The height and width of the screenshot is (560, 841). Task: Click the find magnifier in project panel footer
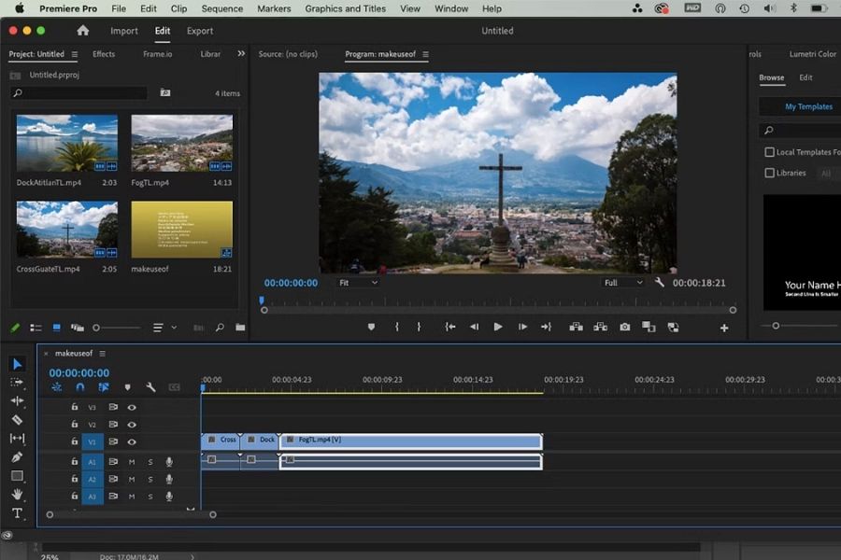pyautogui.click(x=220, y=328)
